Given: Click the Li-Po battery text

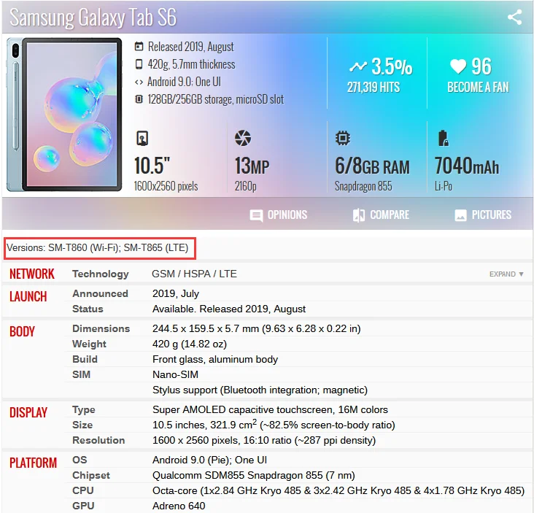Looking at the screenshot, I should point(444,186).
